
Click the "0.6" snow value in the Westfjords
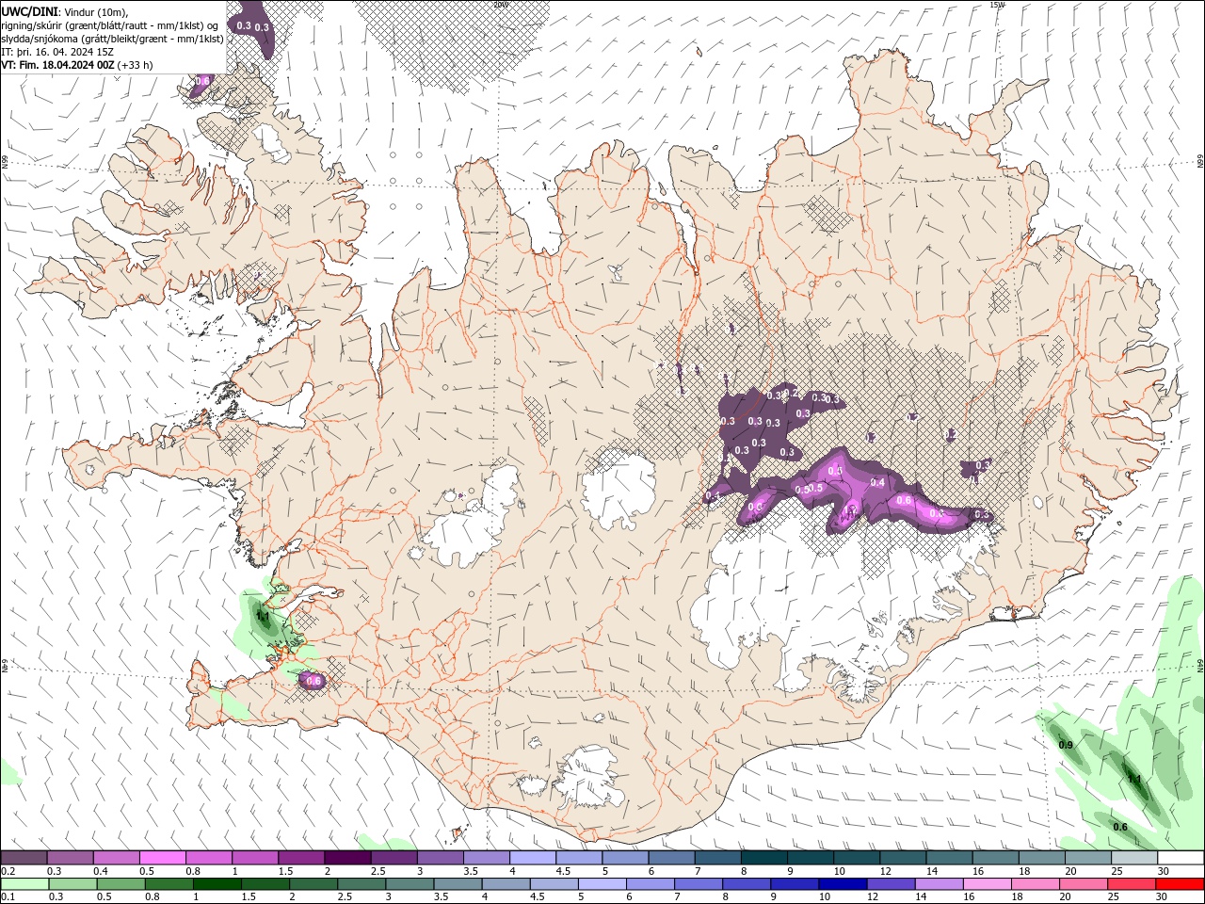(202, 82)
